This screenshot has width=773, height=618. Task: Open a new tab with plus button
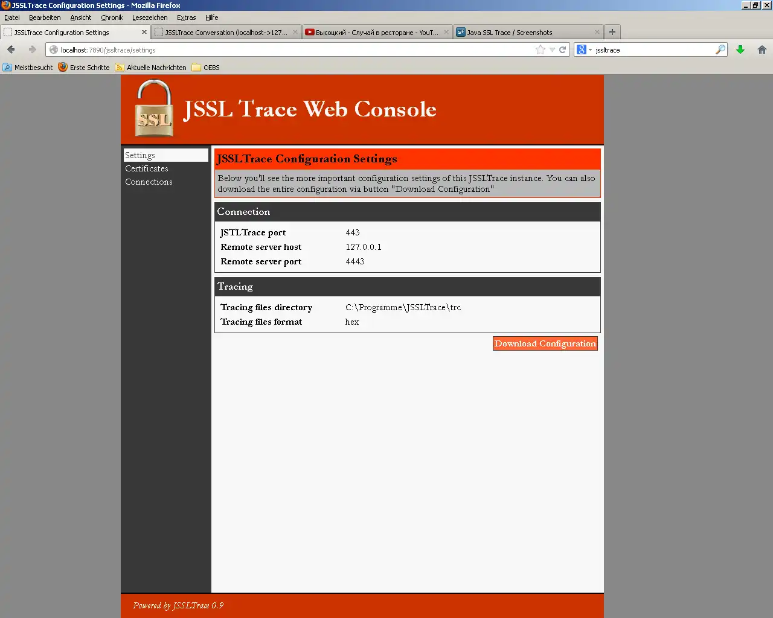tap(612, 32)
